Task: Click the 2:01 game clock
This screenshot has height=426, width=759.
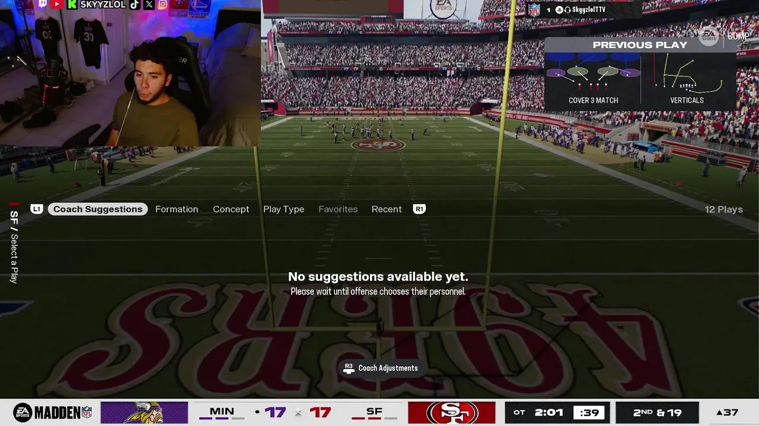Action: point(548,412)
